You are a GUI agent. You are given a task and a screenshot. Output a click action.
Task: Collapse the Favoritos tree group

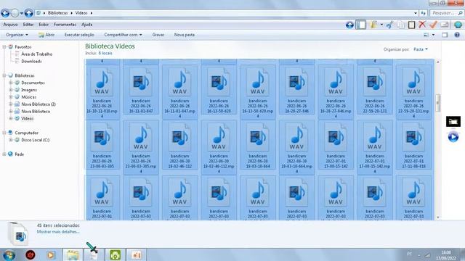tap(4, 47)
